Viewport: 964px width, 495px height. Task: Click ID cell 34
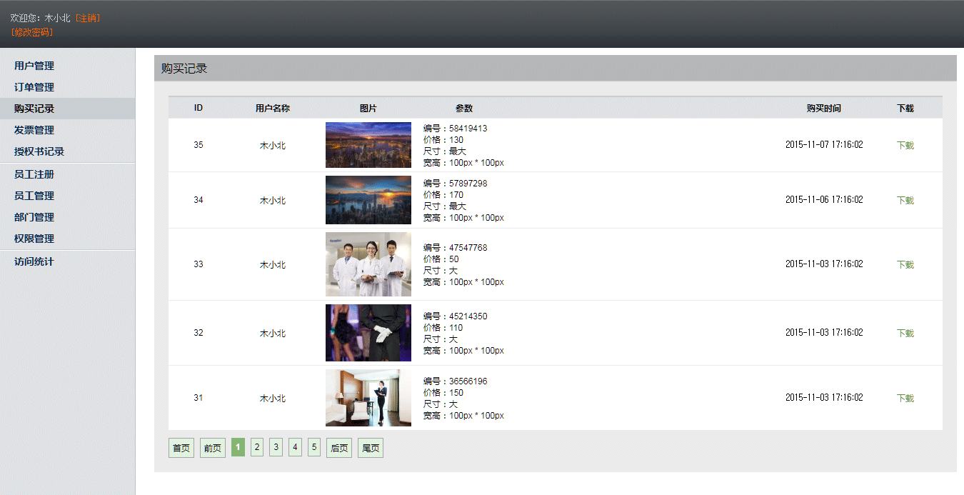point(199,200)
